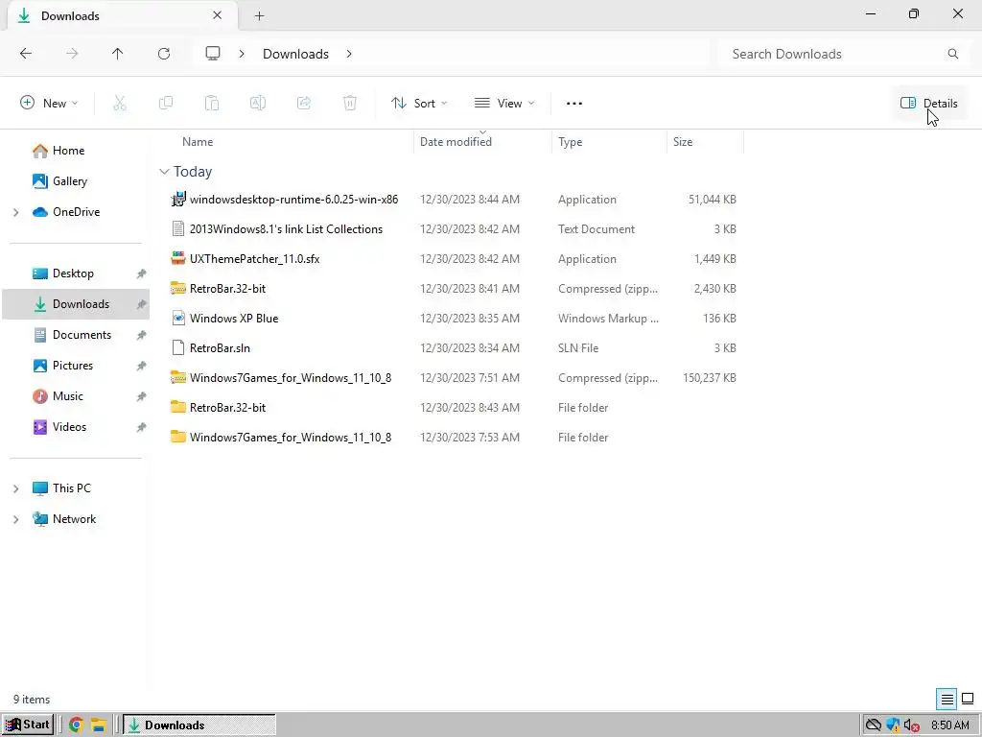Click the OneDrive cloud tray icon
Image resolution: width=982 pixels, height=737 pixels.
coord(873,725)
